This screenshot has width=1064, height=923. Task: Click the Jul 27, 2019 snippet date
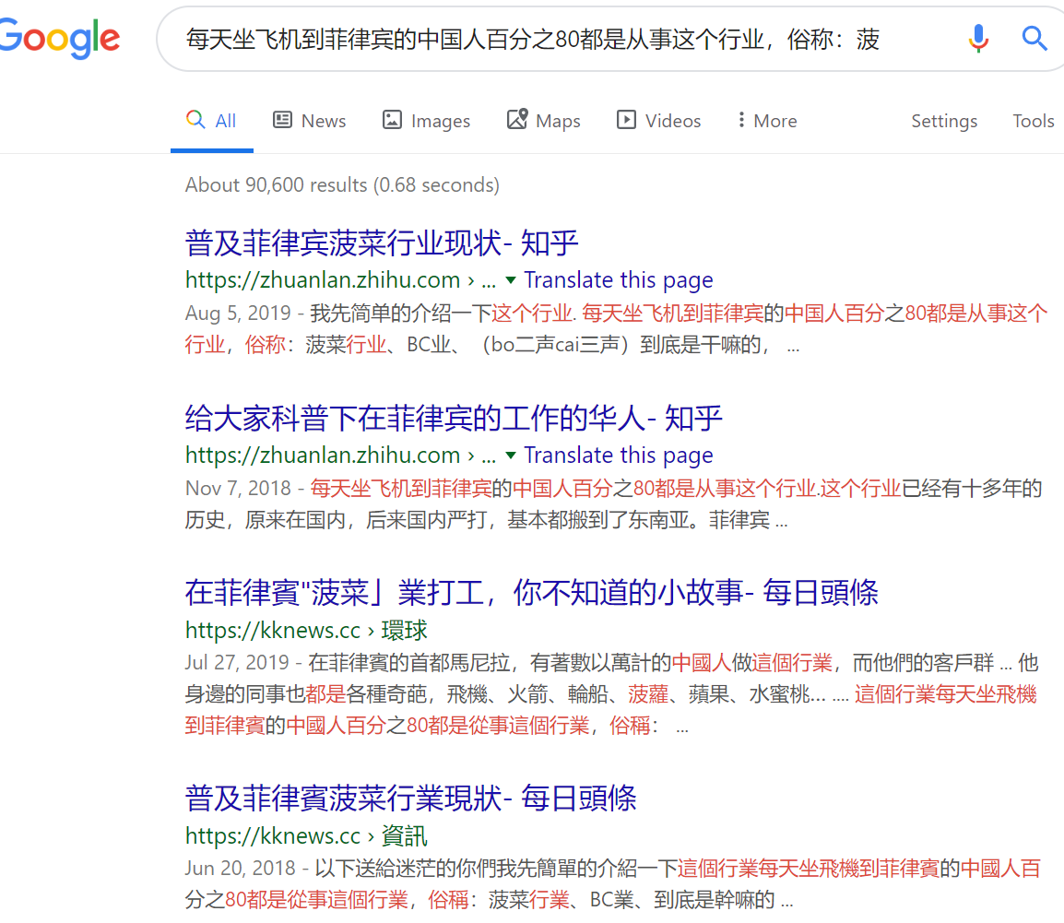pos(237,662)
